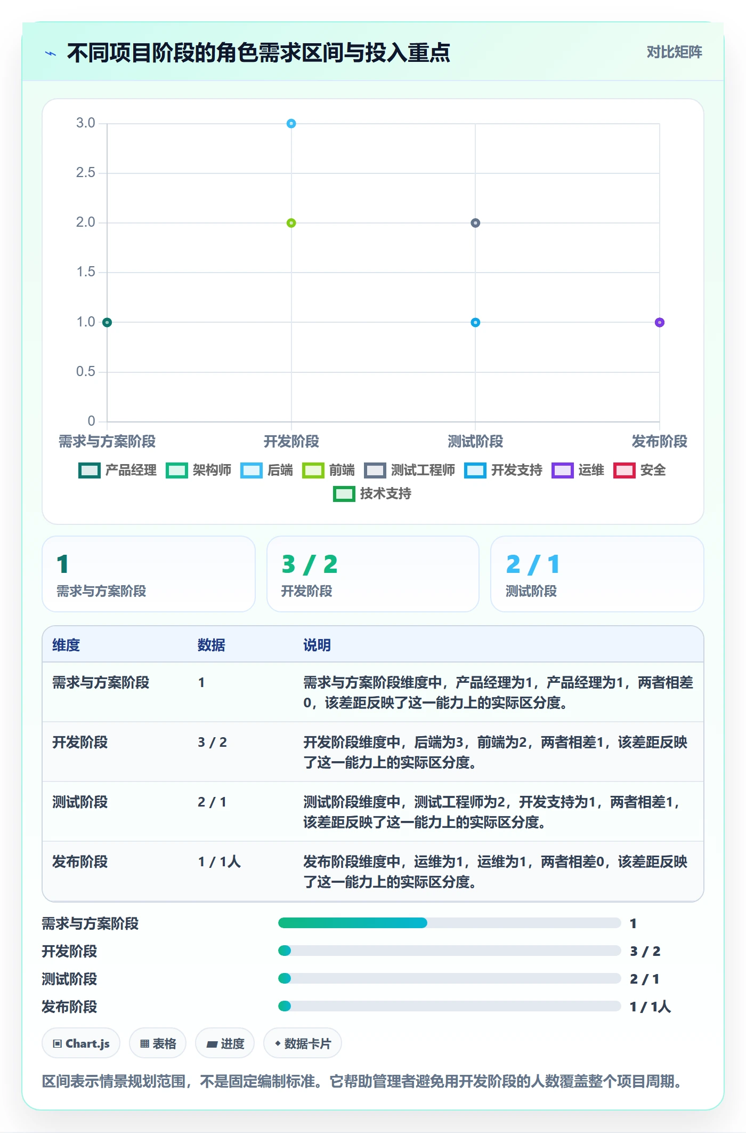Toggle the 运维 legend entry
This screenshot has height=1133, width=746.
coord(578,470)
